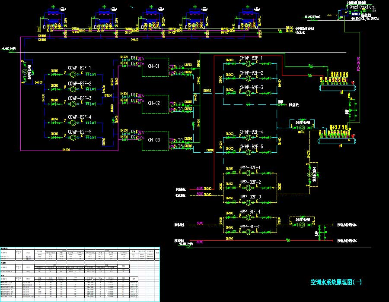Click the CDWP-B2F-5 pump symbol
The height and width of the screenshot is (302, 389).
click(x=73, y=137)
